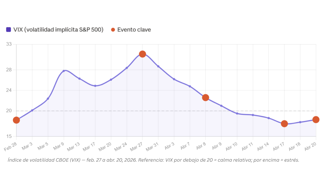Click the data point at Mar 31
This screenshot has height=181, width=323.
[x=158, y=66]
